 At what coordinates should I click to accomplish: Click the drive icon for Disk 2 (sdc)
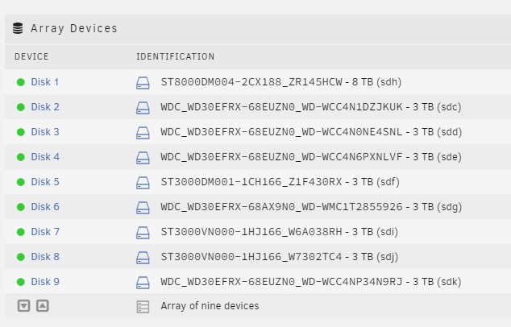coord(143,108)
